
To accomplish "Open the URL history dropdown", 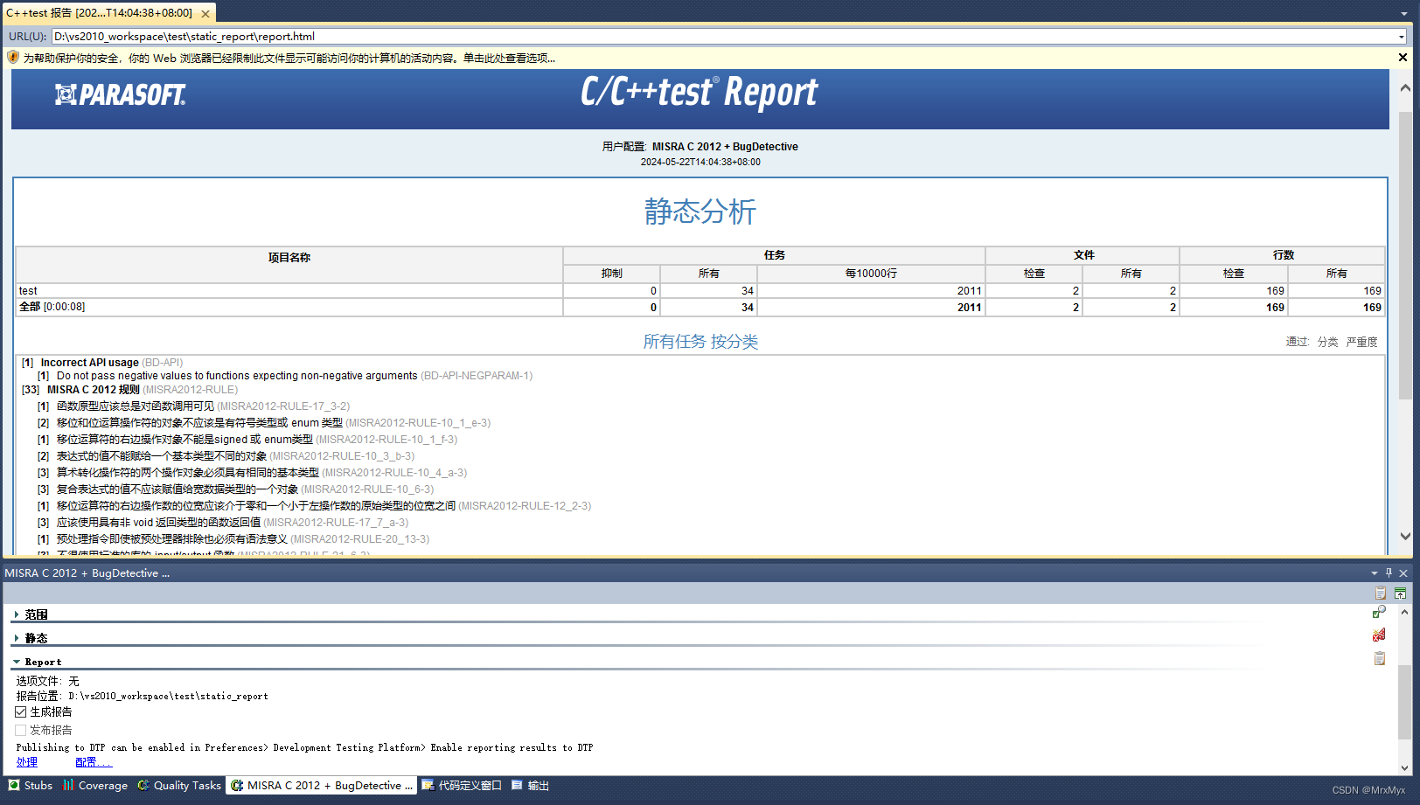I will click(1401, 37).
